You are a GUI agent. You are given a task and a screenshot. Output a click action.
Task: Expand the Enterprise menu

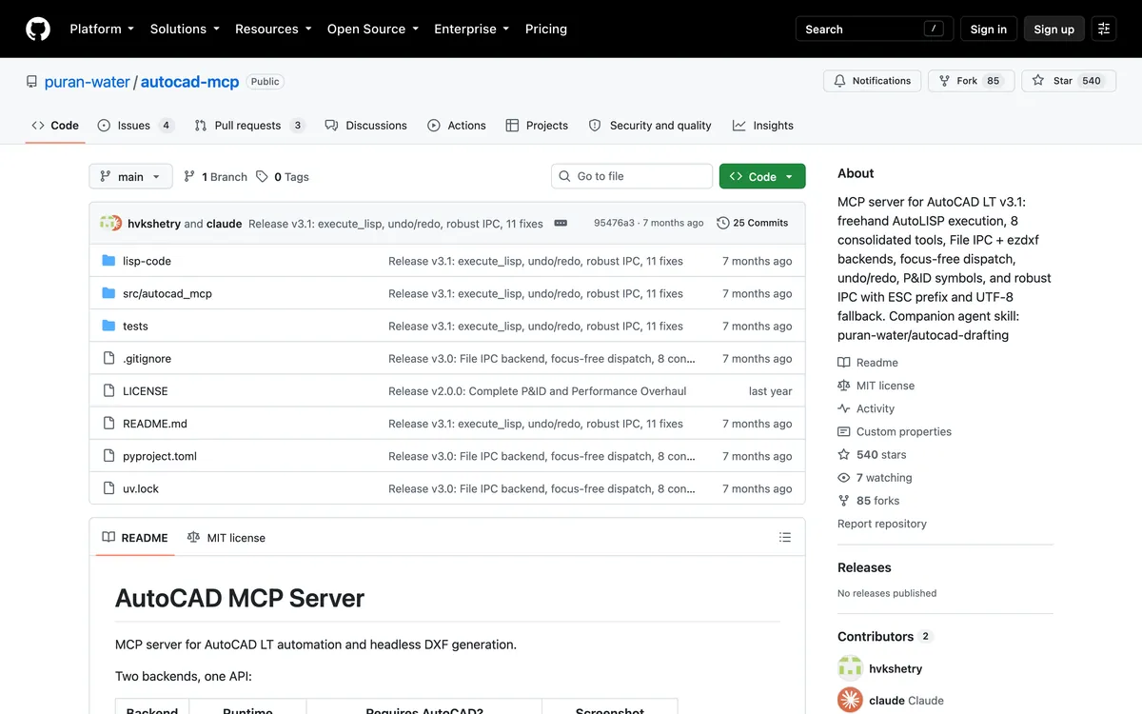[x=472, y=29]
